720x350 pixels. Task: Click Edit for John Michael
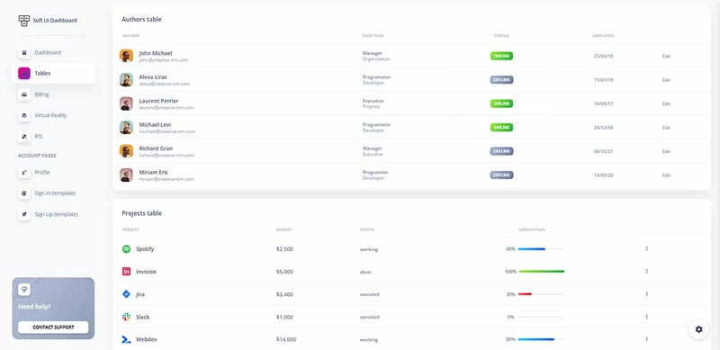pyautogui.click(x=666, y=56)
